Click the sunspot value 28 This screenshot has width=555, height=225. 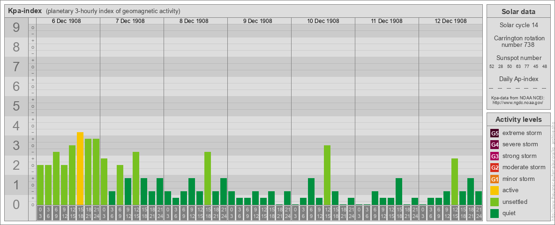pyautogui.click(x=501, y=67)
